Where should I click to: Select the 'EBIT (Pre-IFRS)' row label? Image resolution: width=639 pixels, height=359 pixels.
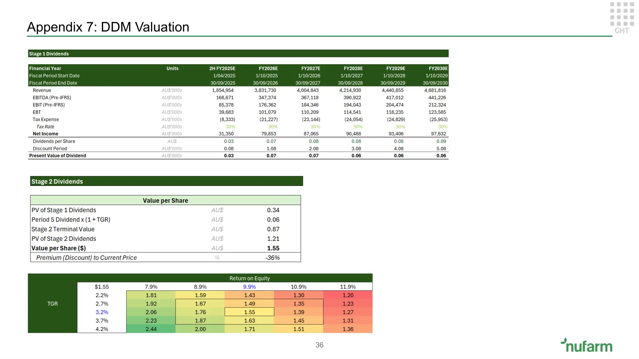point(49,105)
